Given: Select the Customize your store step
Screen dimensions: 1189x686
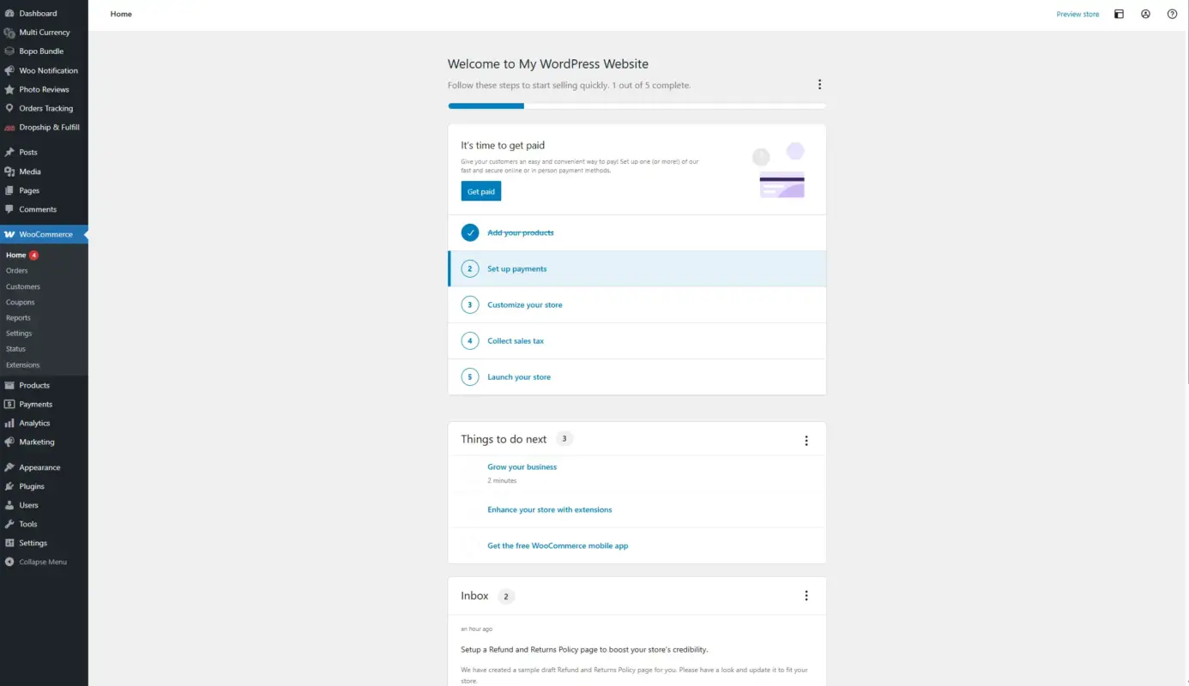Looking at the screenshot, I should (637, 304).
